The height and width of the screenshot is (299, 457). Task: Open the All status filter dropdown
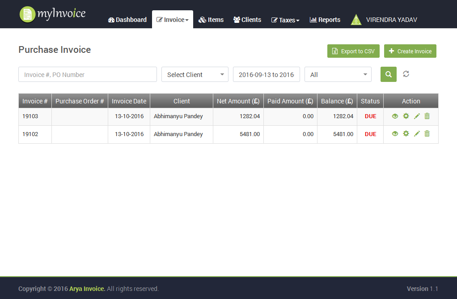click(338, 75)
